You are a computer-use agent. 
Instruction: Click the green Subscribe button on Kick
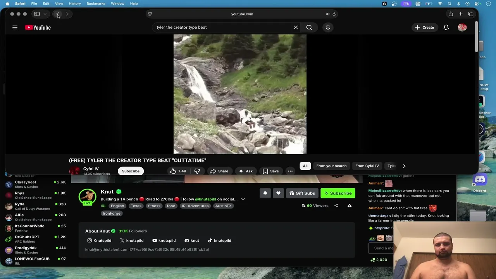(338, 193)
